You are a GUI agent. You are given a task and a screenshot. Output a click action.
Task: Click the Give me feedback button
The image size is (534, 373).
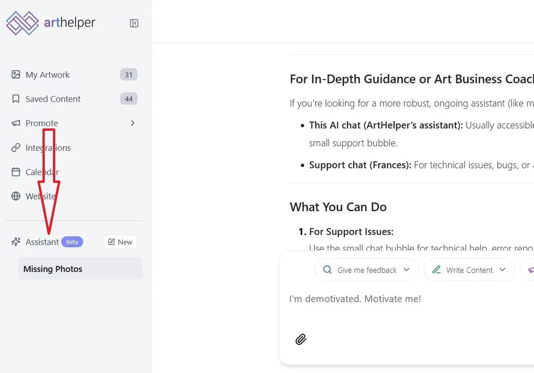367,270
